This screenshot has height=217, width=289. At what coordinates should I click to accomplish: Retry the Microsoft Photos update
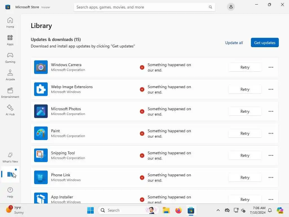tap(245, 111)
